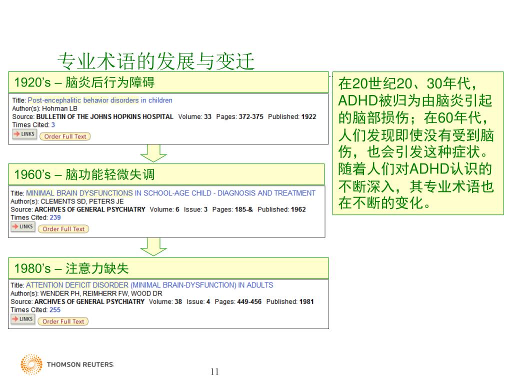This screenshot has width=512, height=384.
Task: Click the ADHD explanation text box on the right
Action: 417,143
